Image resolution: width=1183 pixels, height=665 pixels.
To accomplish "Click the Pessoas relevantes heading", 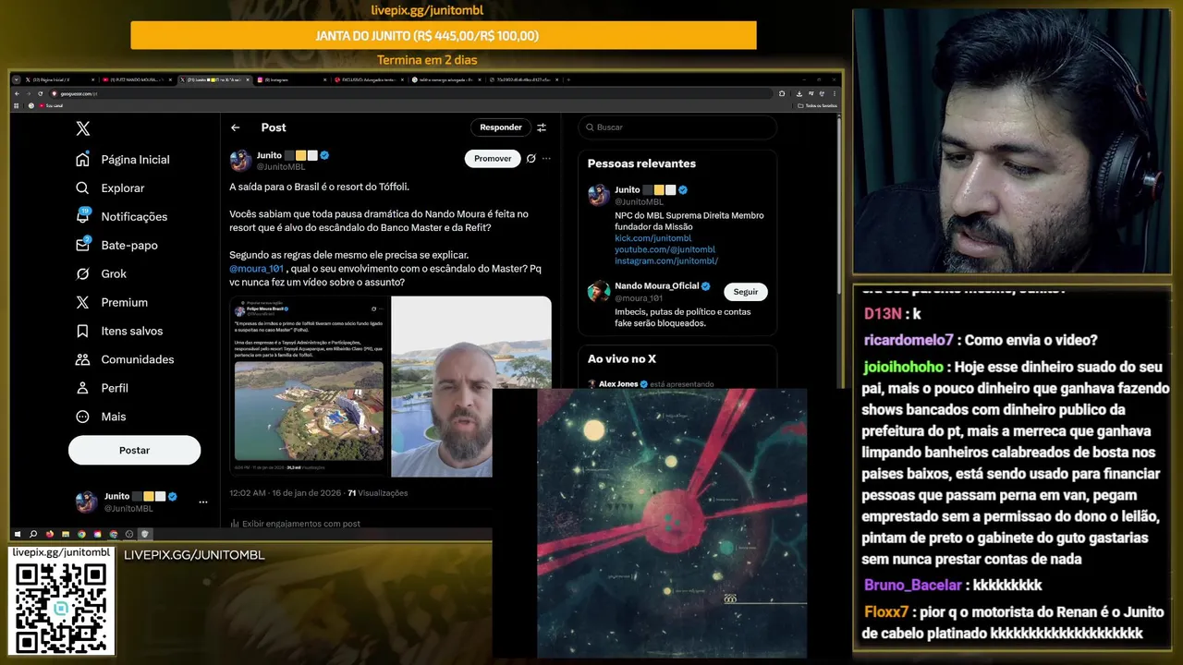I will pyautogui.click(x=641, y=163).
